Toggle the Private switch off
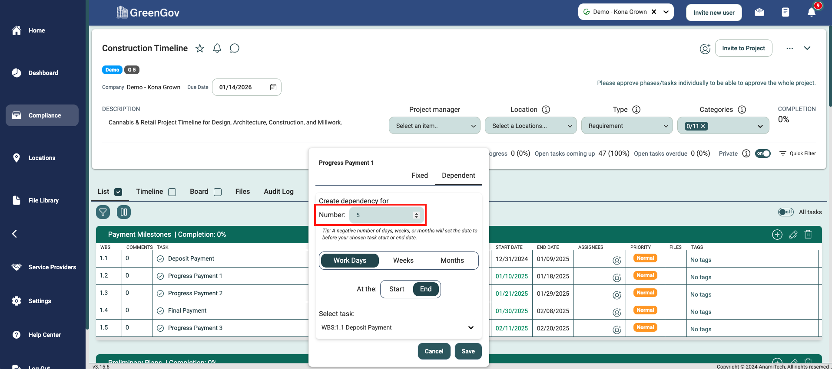832x369 pixels. coord(762,153)
